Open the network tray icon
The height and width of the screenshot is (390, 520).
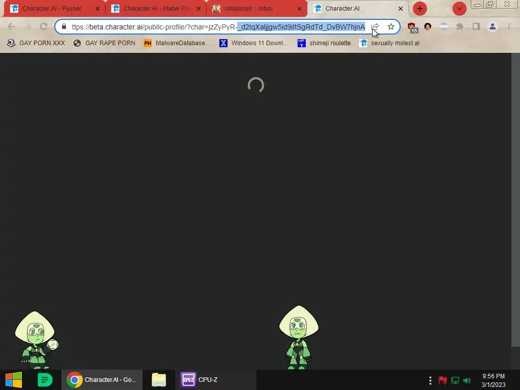455,380
